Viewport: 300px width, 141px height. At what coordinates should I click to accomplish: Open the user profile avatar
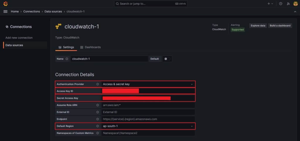[296, 3]
